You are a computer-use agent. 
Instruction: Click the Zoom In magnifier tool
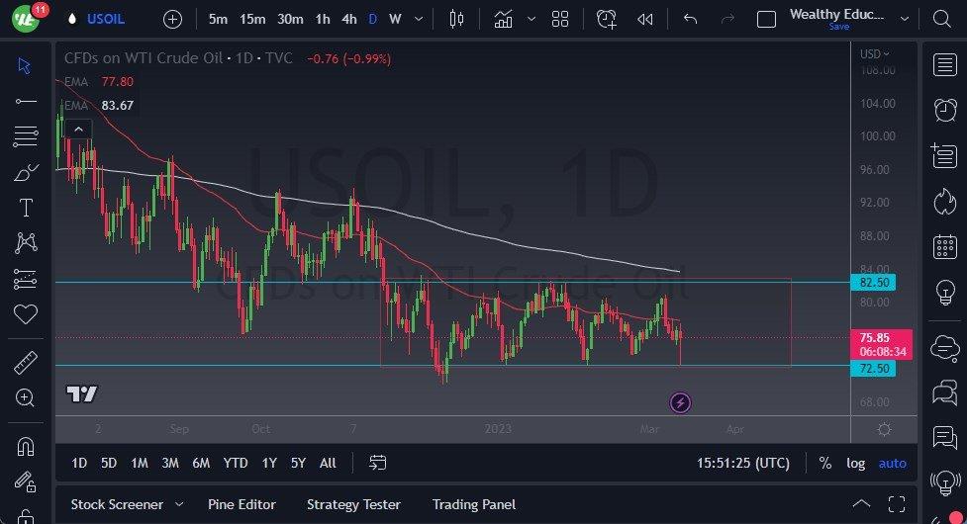[26, 397]
